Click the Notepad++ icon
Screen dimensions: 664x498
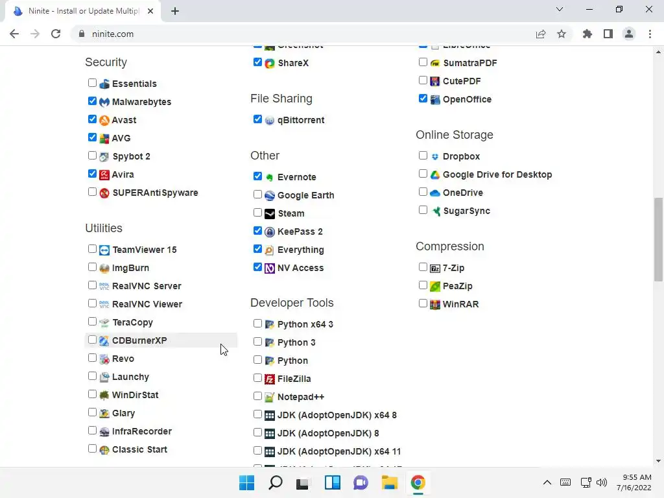tap(270, 397)
